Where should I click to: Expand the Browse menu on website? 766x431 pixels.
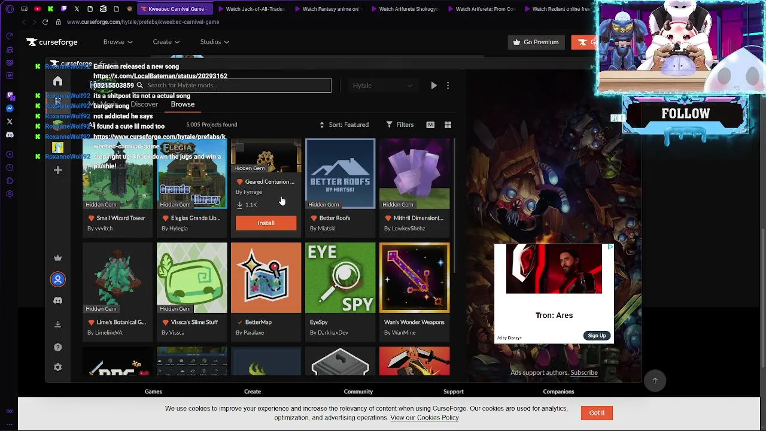coord(118,42)
